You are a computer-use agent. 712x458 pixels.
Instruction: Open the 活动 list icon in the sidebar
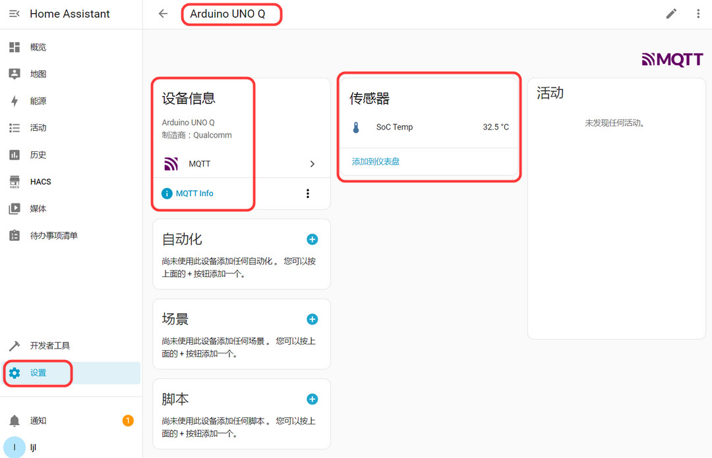tap(15, 128)
